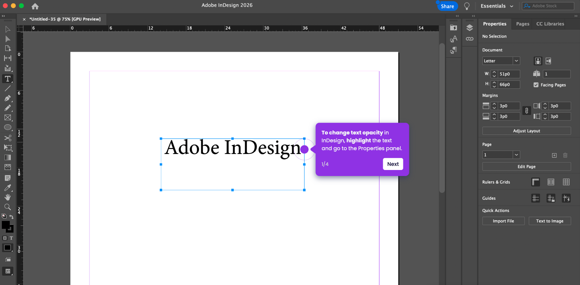Open the Paragraph Styles panel icon

point(454,50)
